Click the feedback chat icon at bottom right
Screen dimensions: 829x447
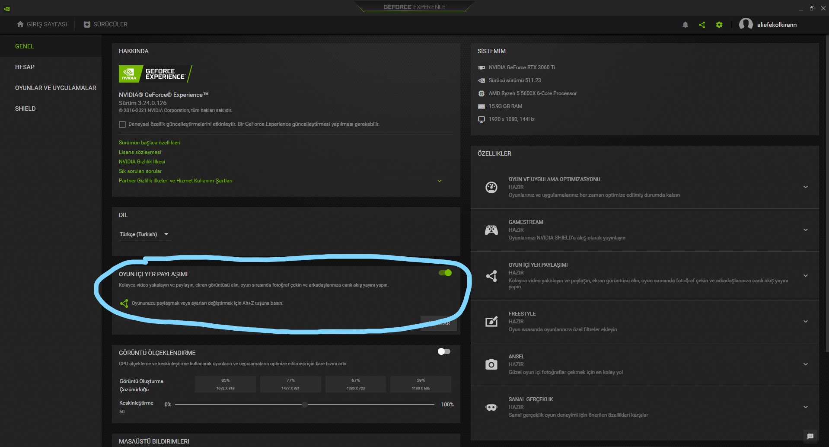tap(810, 436)
